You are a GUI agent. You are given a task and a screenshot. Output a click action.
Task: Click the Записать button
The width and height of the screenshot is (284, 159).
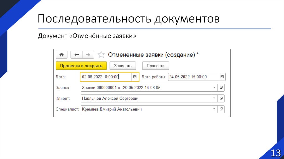click(x=123, y=66)
